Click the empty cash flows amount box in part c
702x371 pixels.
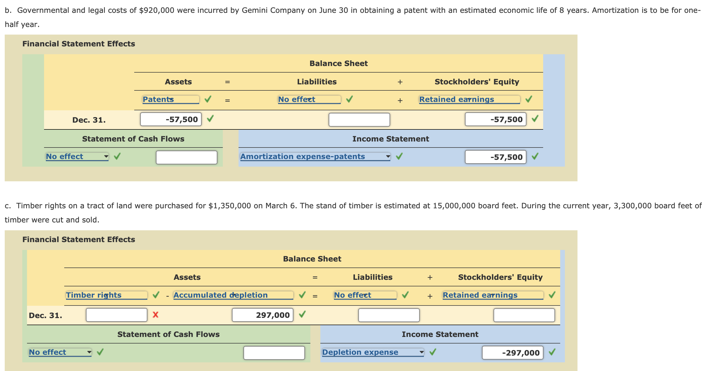(274, 352)
